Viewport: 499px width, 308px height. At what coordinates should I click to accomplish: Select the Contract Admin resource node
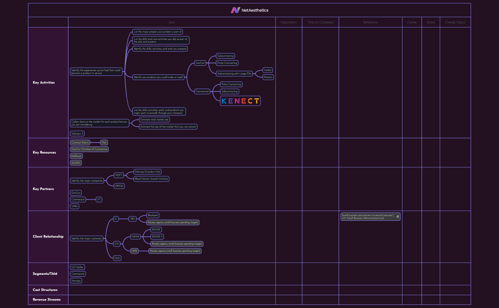click(80, 143)
